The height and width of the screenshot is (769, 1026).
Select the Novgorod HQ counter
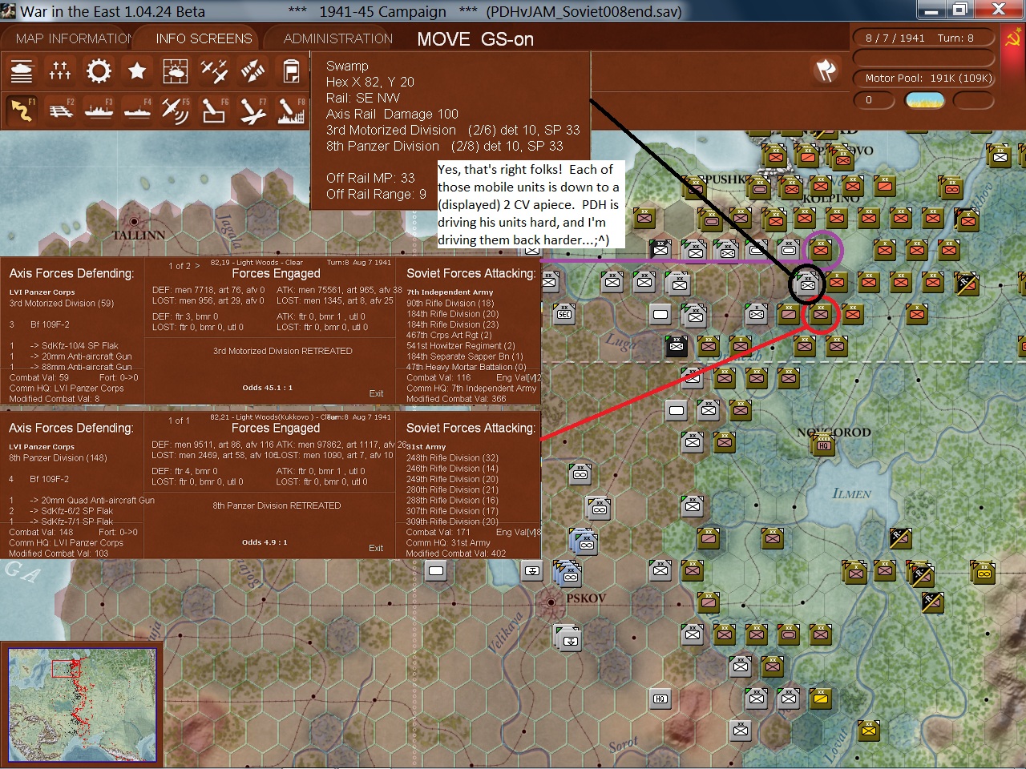[x=823, y=446]
